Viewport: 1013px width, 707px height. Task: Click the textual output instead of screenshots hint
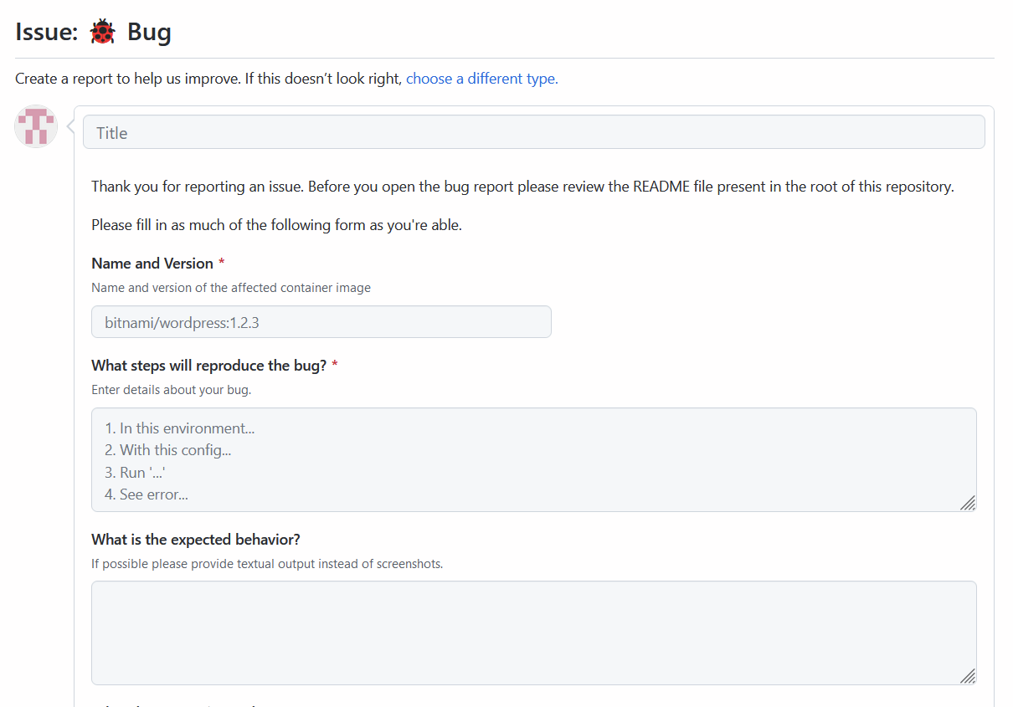pyautogui.click(x=266, y=563)
